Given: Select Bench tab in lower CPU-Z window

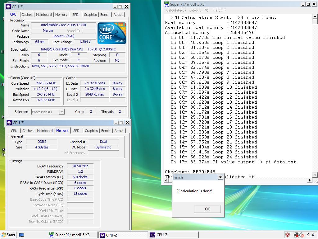Looking at the screenshot, I should click(106, 131).
